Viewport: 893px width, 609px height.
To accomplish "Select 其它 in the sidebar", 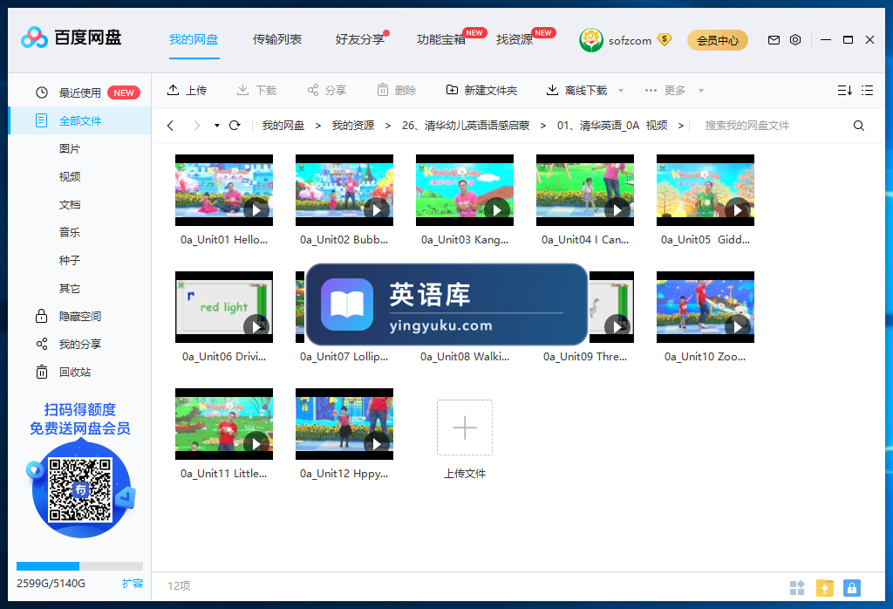I will pos(70,288).
